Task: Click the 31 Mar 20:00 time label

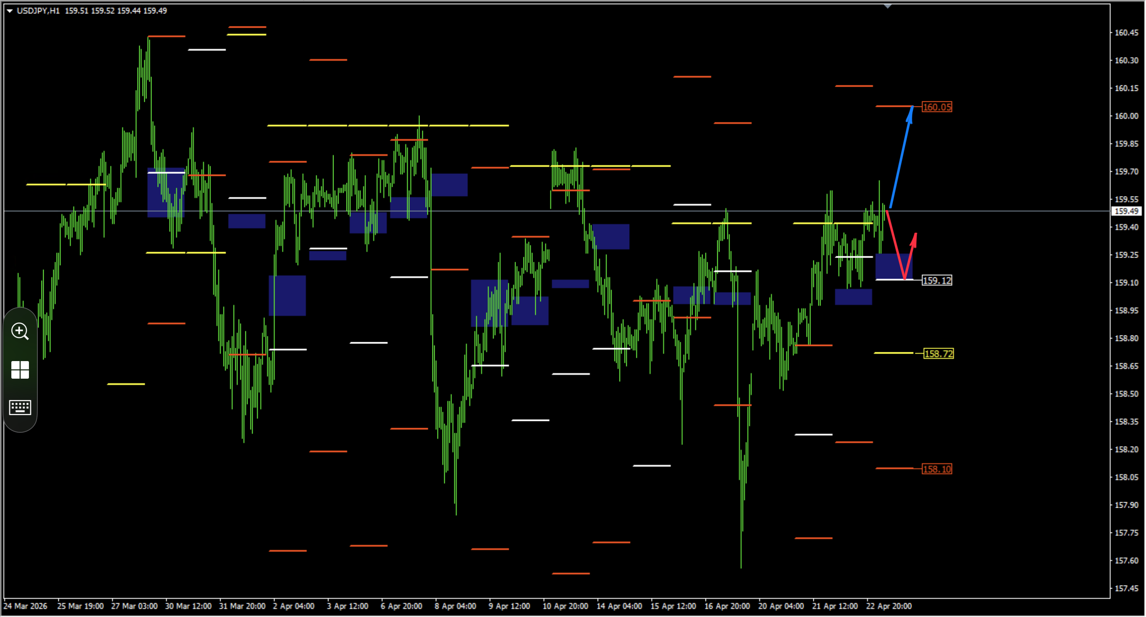Action: [x=242, y=607]
